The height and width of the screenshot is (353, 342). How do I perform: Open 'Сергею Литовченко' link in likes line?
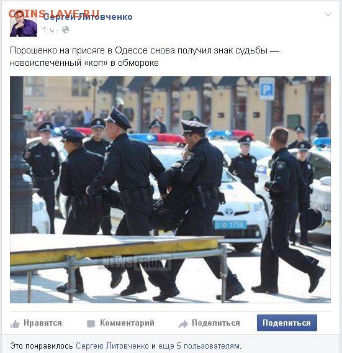112,346
